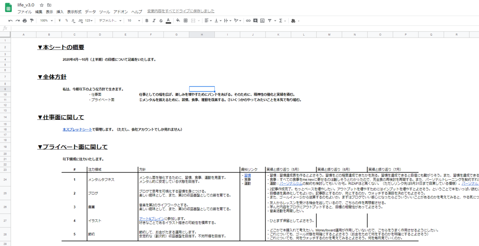Open the text color picker
Screen dimensions: 479x246
pos(168,20)
